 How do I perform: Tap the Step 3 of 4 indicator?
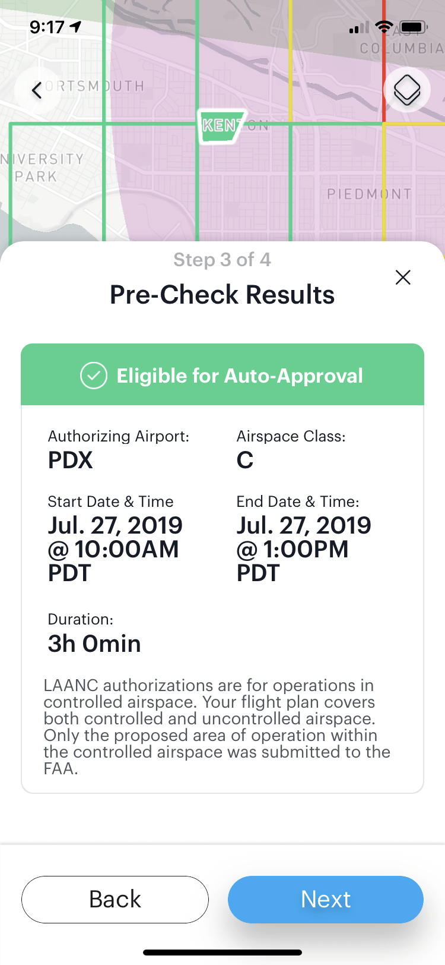point(222,260)
